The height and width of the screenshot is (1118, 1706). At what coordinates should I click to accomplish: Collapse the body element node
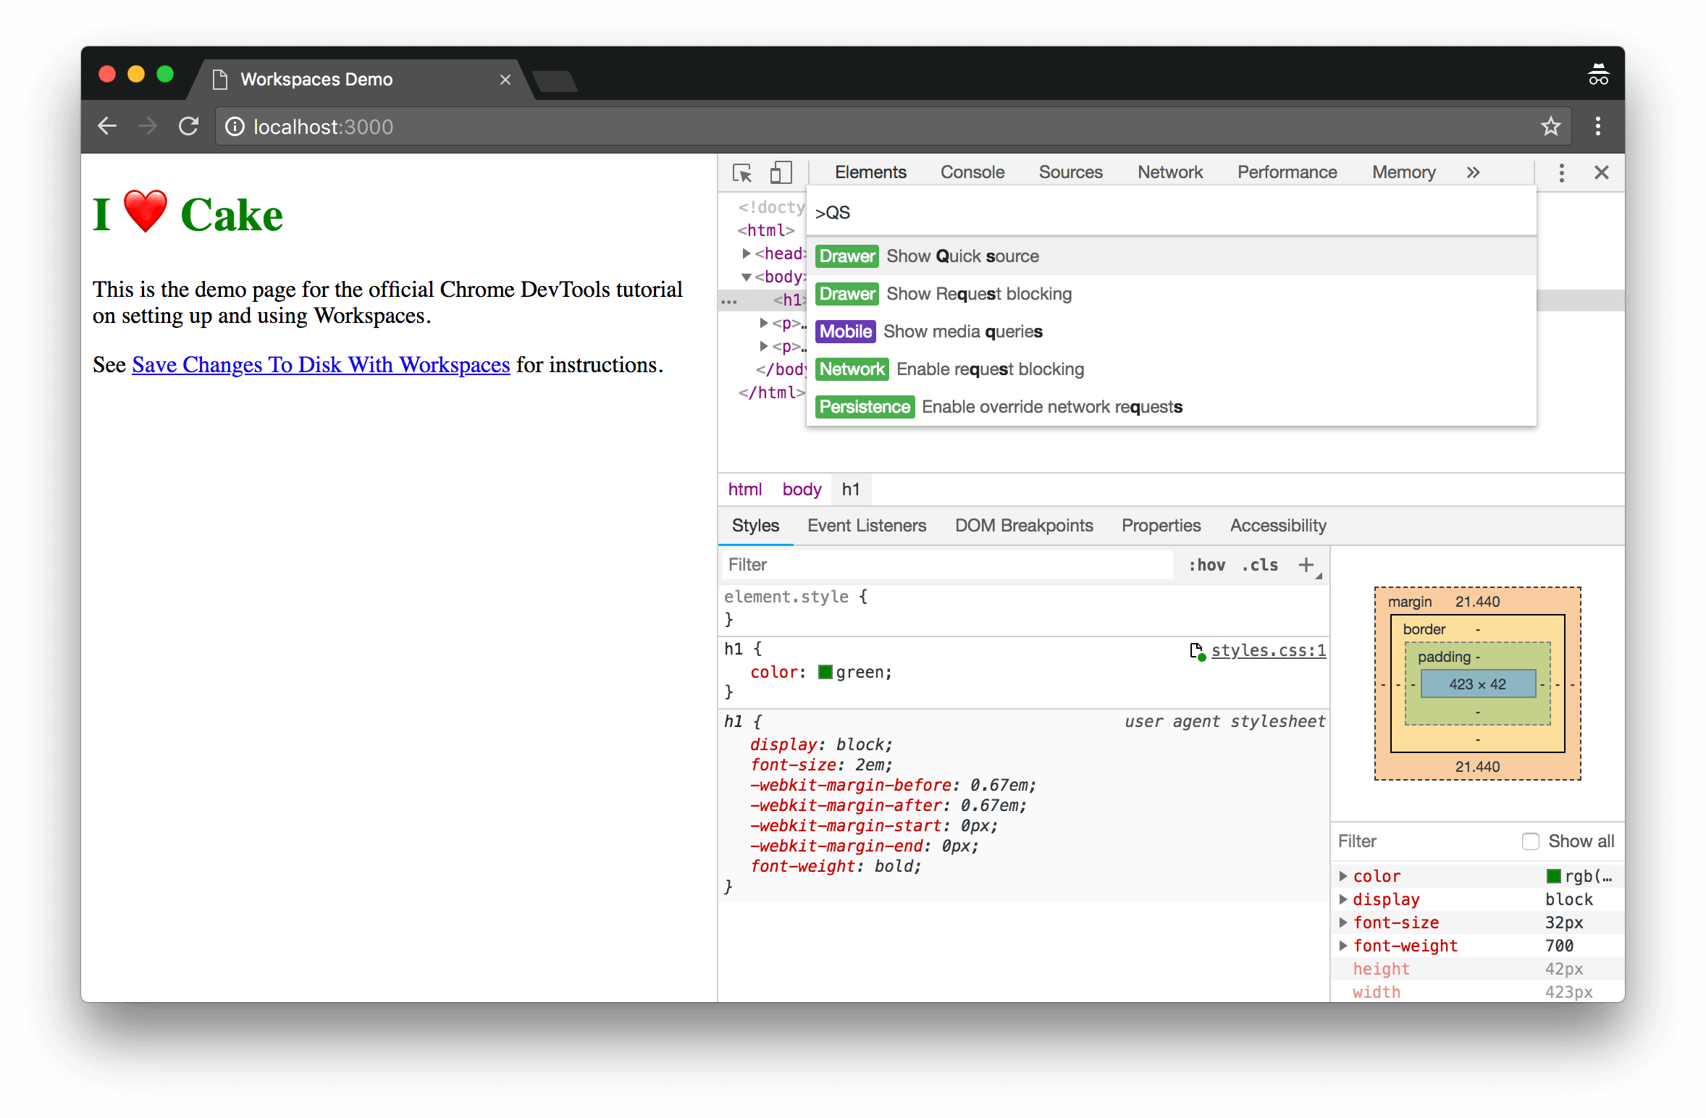[747, 277]
